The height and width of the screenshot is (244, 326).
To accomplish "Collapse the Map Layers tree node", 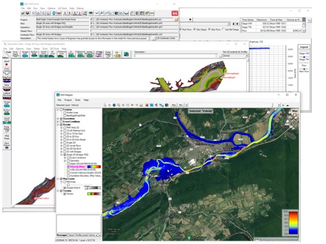I will [58, 178].
